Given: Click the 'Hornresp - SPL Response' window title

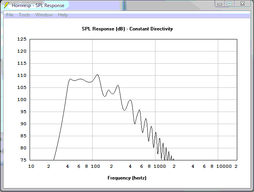Looking at the screenshot, I should [x=38, y=5].
